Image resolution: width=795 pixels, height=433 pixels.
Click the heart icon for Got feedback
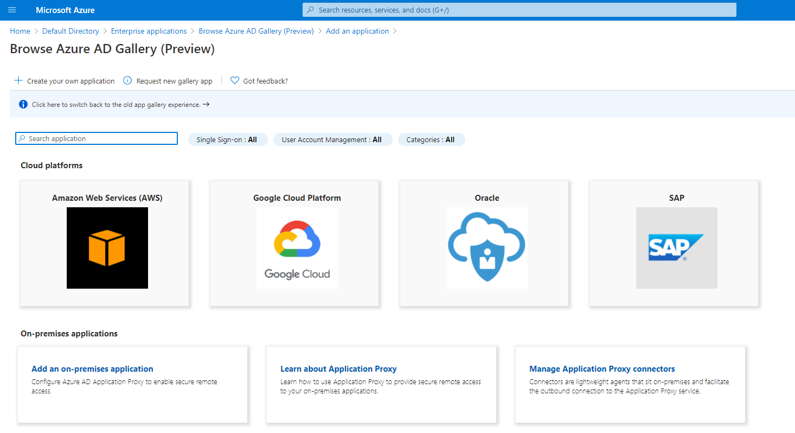235,81
